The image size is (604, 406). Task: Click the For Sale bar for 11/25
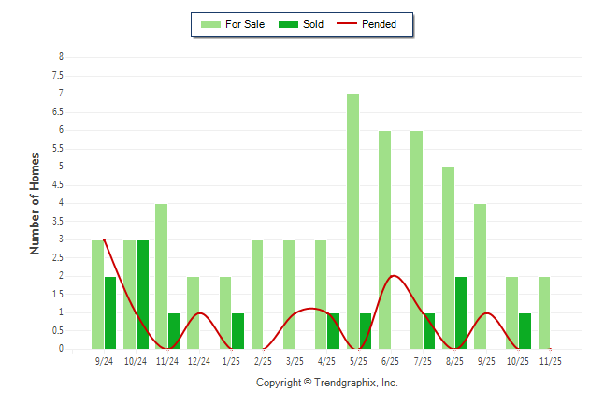pyautogui.click(x=544, y=312)
